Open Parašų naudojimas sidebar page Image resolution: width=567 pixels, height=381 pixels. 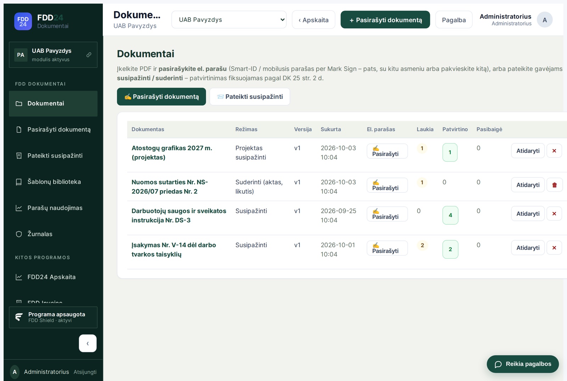(53, 208)
